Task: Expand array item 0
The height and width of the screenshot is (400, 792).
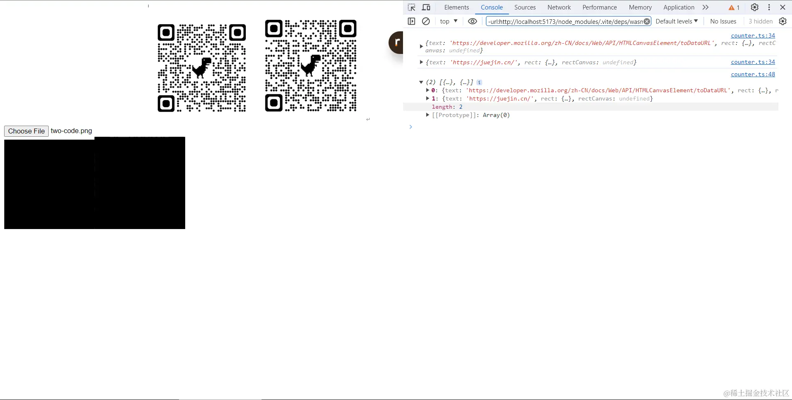Action: click(428, 90)
